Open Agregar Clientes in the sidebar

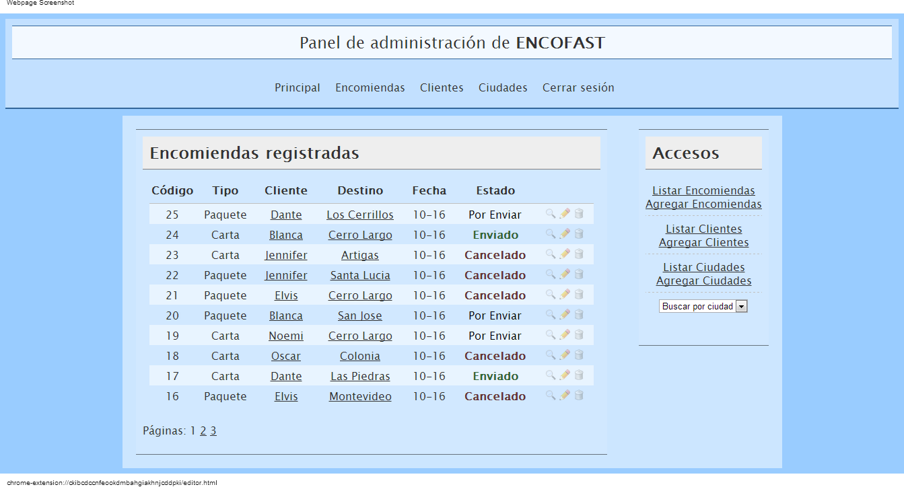(703, 242)
